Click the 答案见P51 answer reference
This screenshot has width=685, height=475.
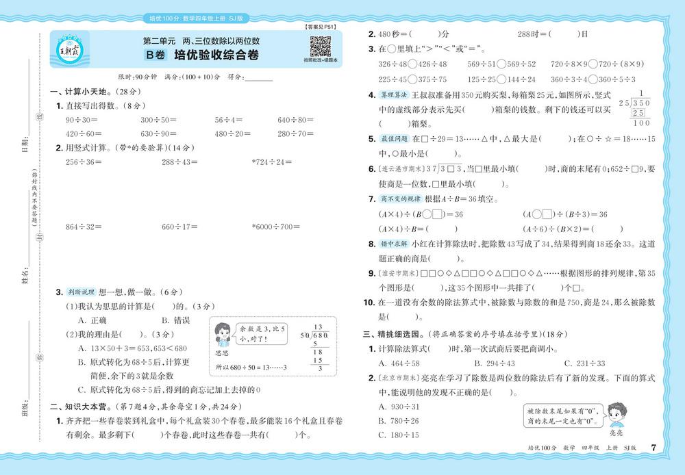coord(321,27)
